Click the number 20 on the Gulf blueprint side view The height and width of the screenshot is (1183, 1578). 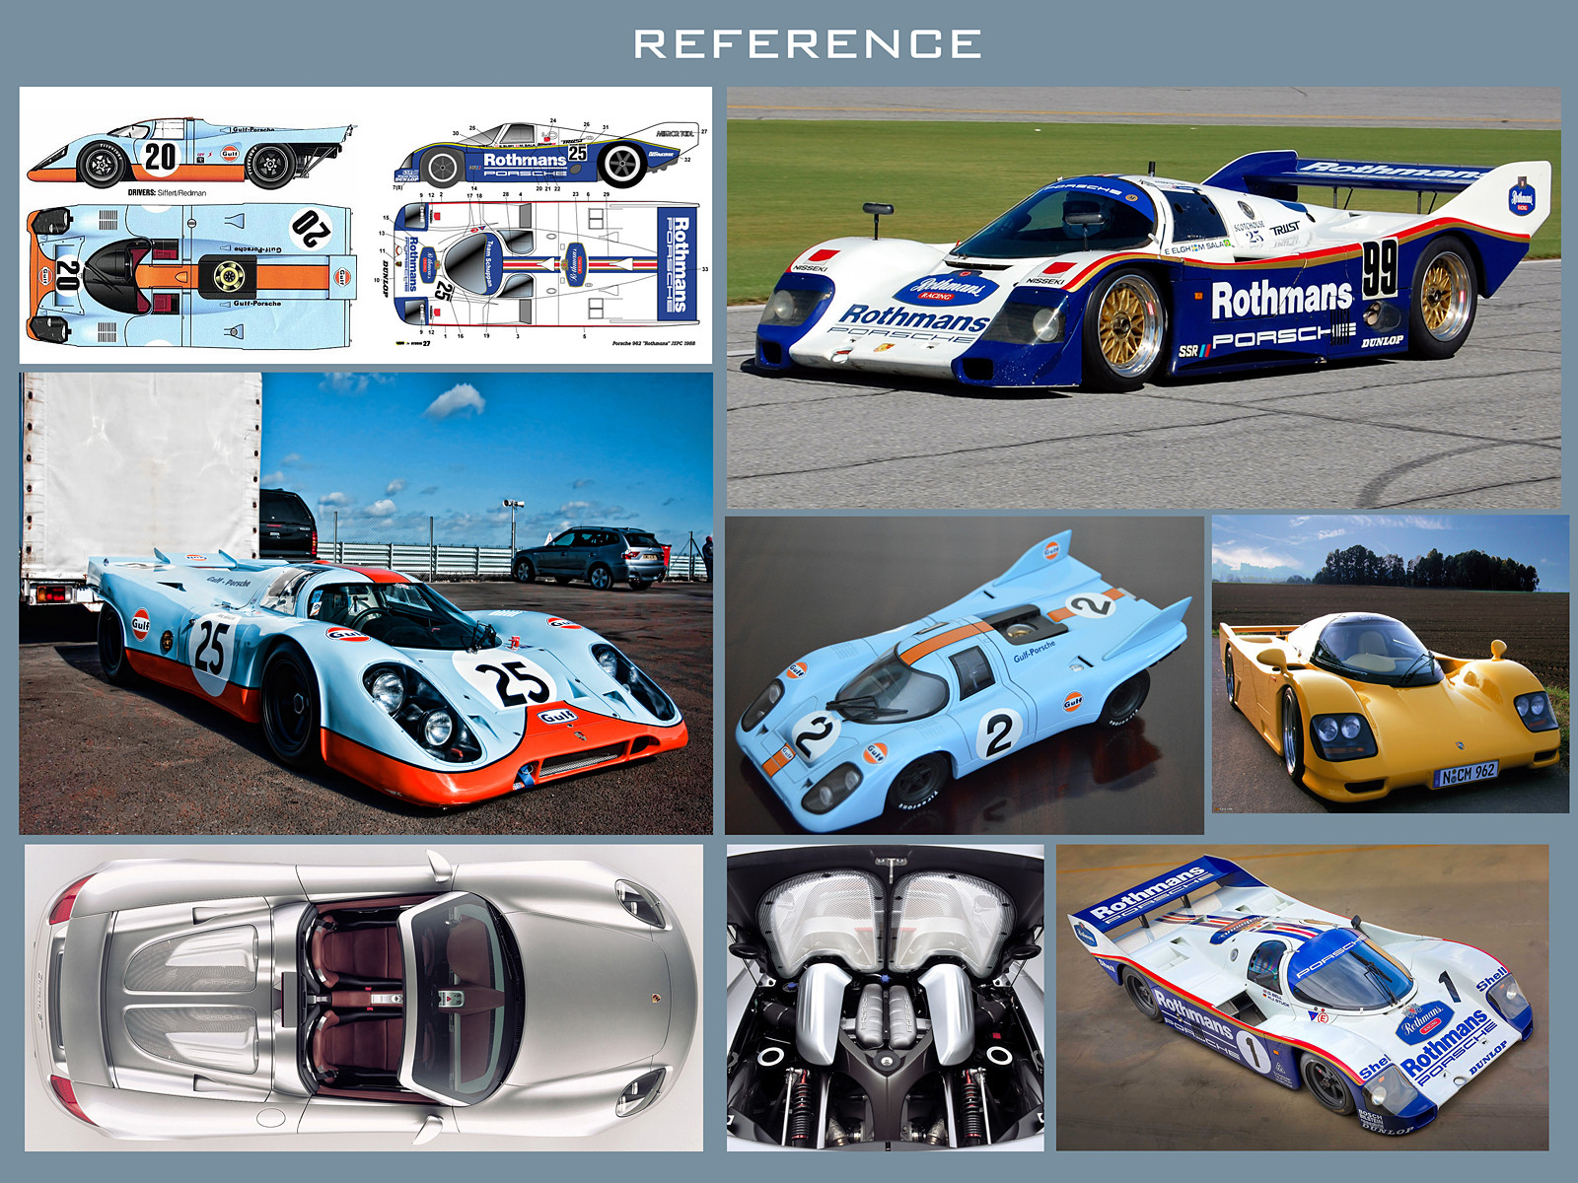coord(160,157)
